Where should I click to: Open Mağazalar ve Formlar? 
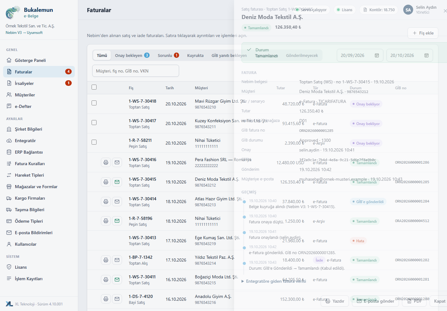click(x=39, y=187)
